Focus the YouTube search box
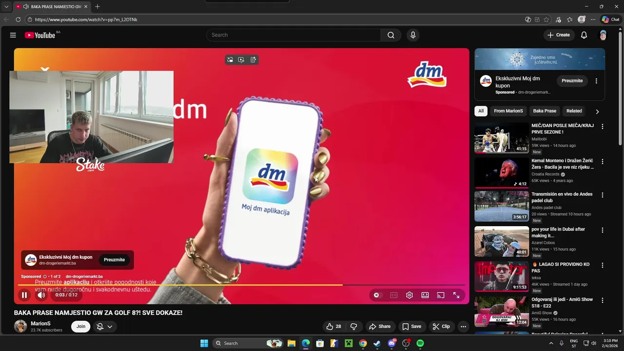Viewport: 624px width, 351px height. pyautogui.click(x=293, y=35)
